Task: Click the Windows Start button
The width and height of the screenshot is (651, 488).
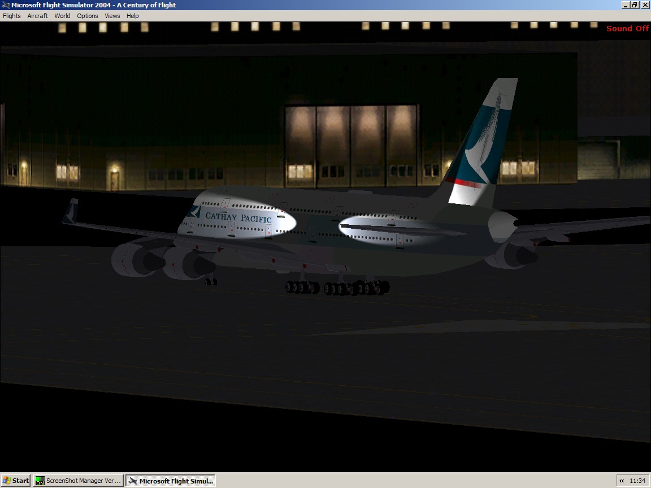Action: point(16,481)
